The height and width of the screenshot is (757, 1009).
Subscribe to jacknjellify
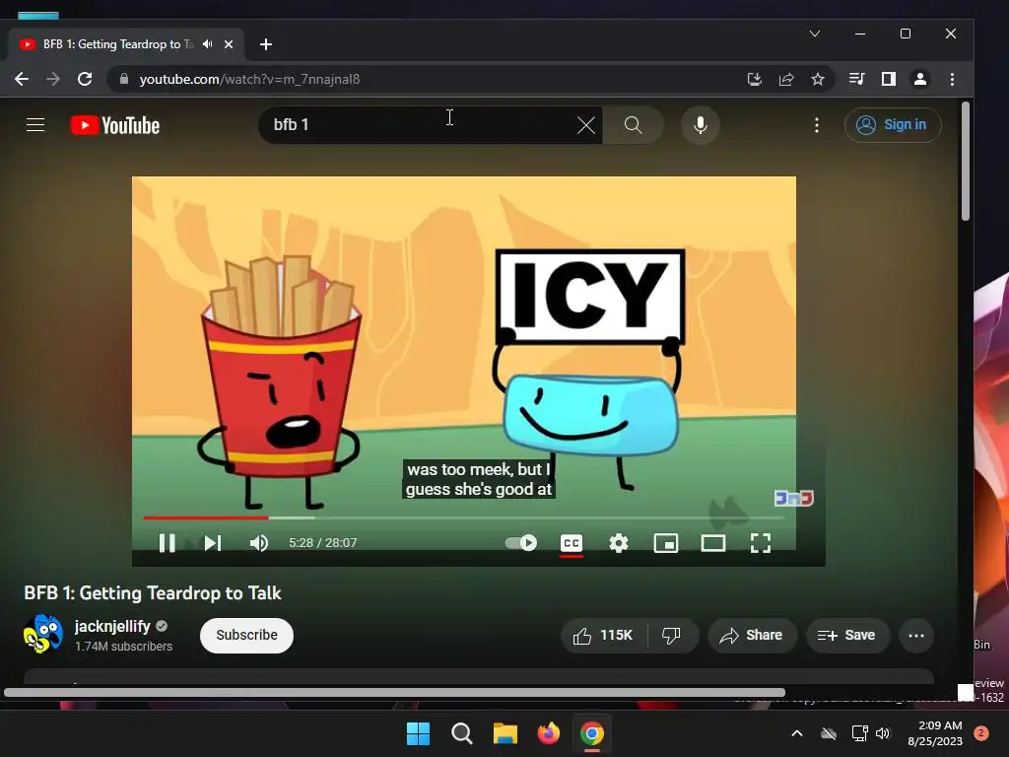click(246, 636)
